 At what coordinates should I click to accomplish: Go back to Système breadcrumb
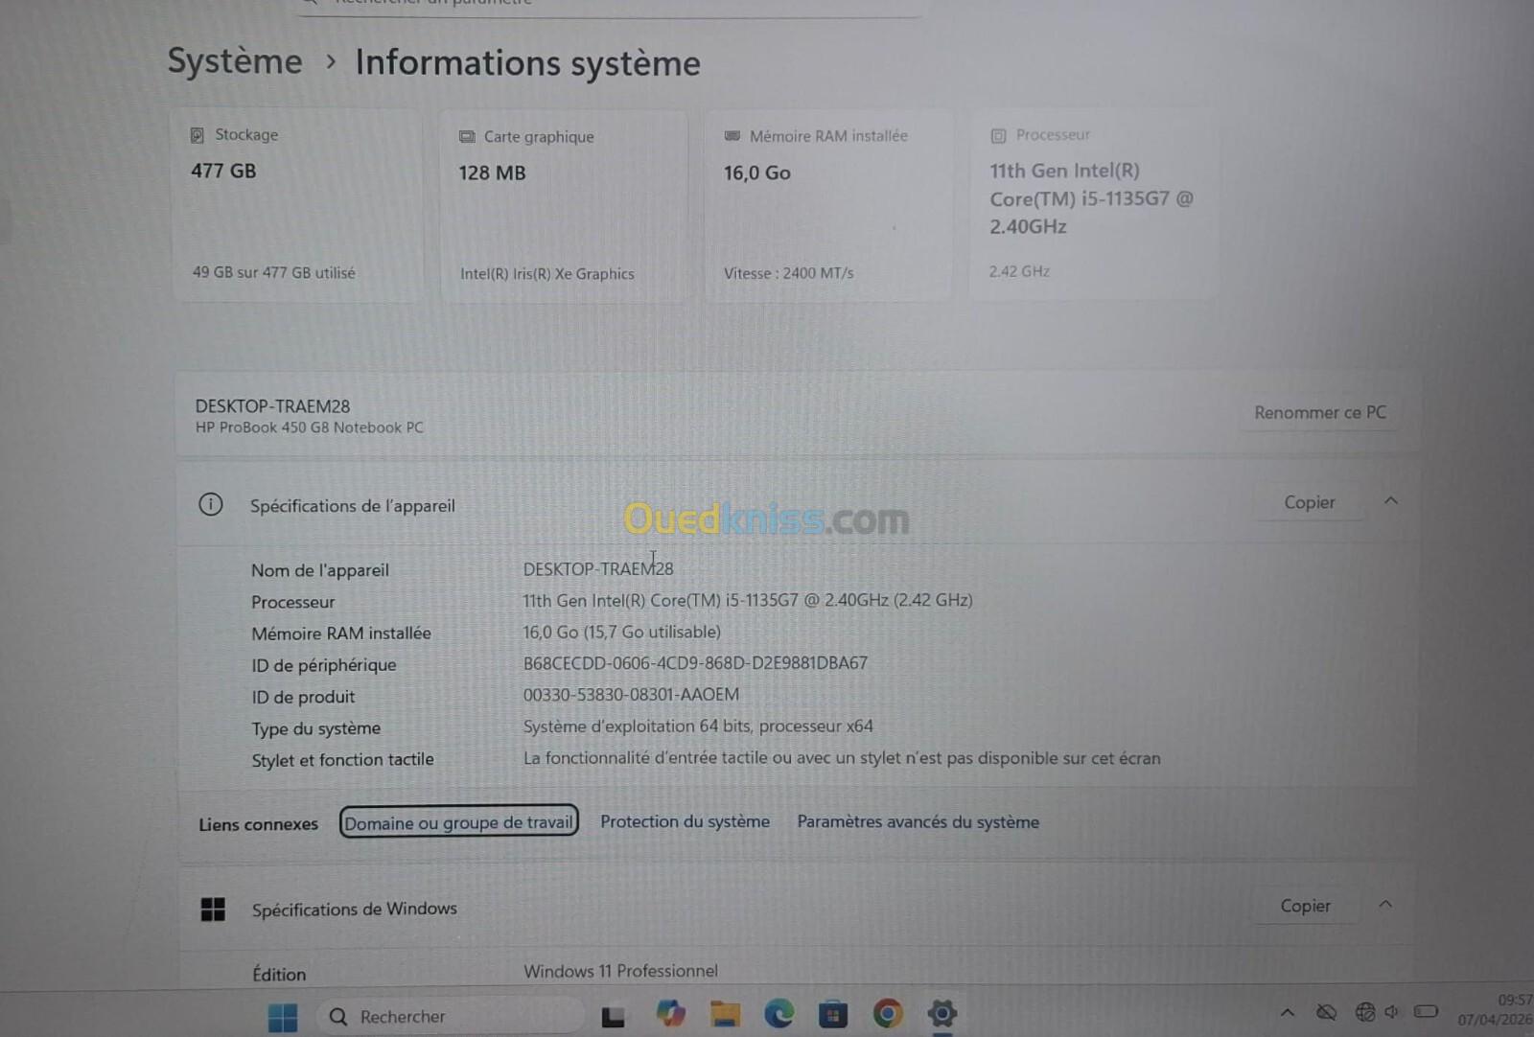(x=235, y=61)
